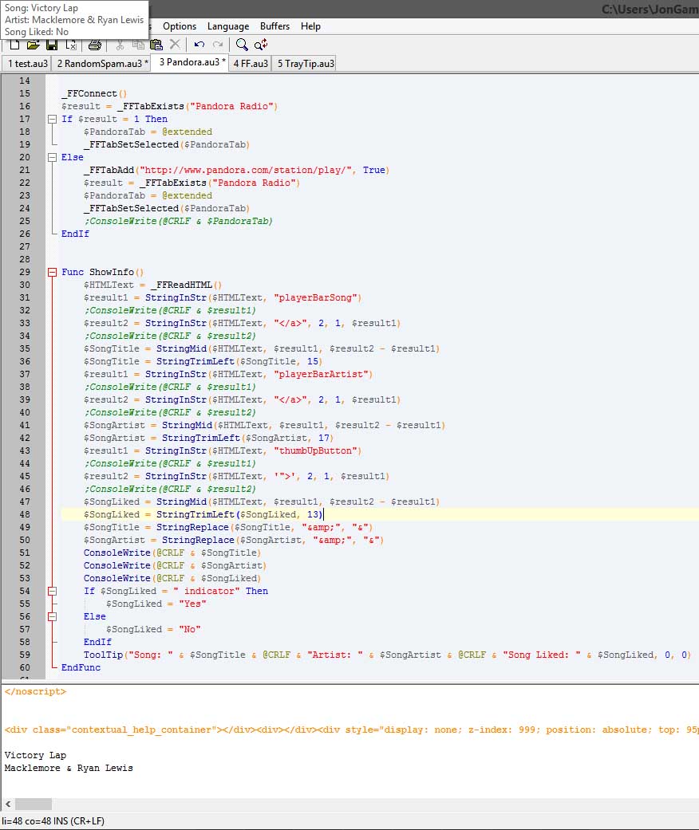Switch to the 4 FF.au3 tab

(251, 64)
